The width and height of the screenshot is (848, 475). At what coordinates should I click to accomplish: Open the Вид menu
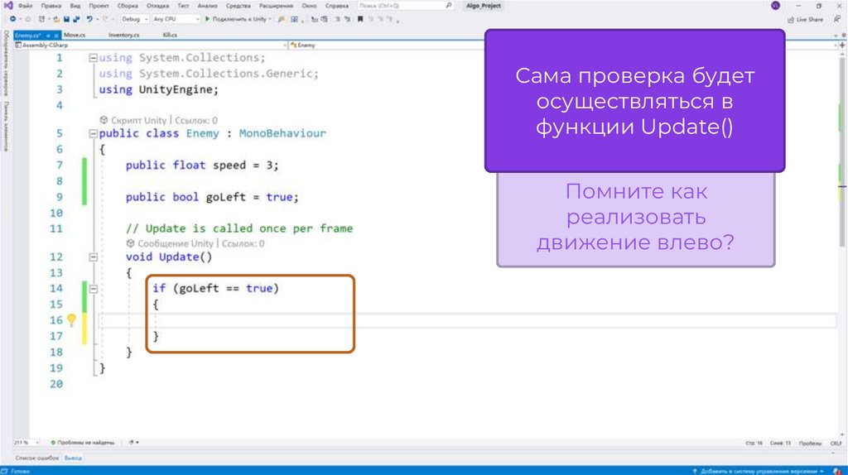pos(75,6)
